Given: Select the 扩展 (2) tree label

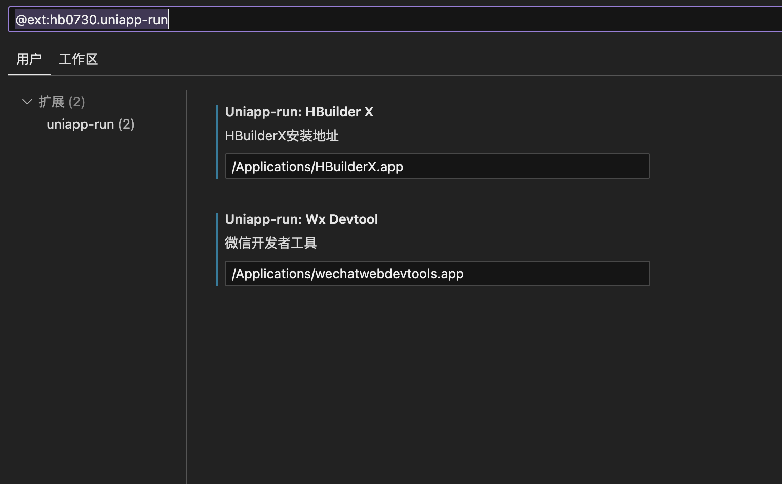Looking at the screenshot, I should coord(62,102).
